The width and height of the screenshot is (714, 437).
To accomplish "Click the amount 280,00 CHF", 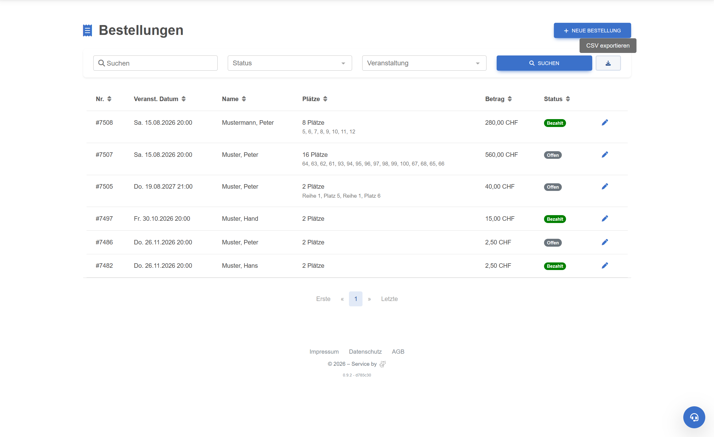I will [x=501, y=123].
